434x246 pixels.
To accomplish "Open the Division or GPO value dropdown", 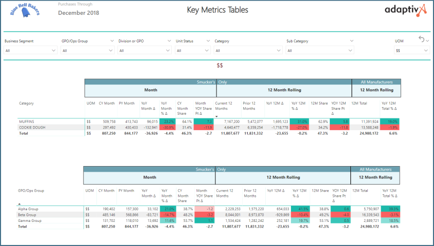I will tap(143, 51).
